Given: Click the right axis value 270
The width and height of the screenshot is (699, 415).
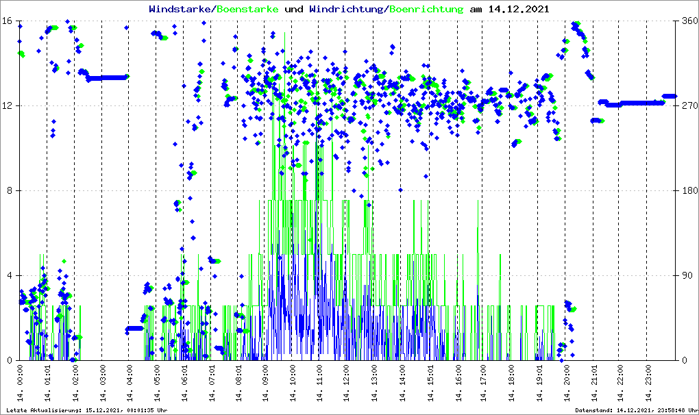Looking at the screenshot, I should coord(688,105).
